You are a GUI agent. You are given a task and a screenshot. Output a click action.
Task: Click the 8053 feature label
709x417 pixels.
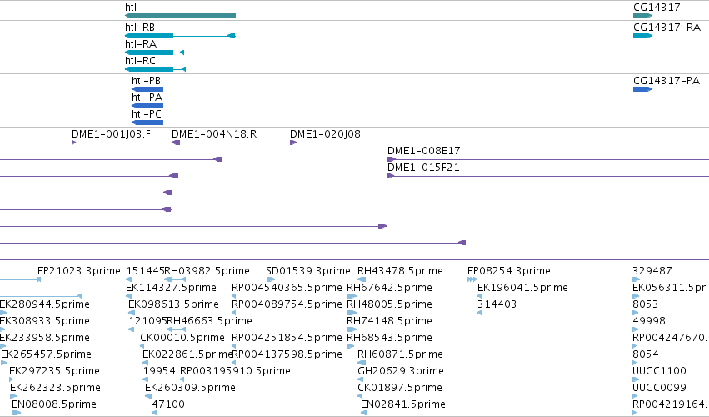[x=645, y=304]
